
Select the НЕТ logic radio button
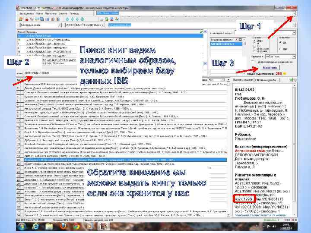[x=254, y=46]
